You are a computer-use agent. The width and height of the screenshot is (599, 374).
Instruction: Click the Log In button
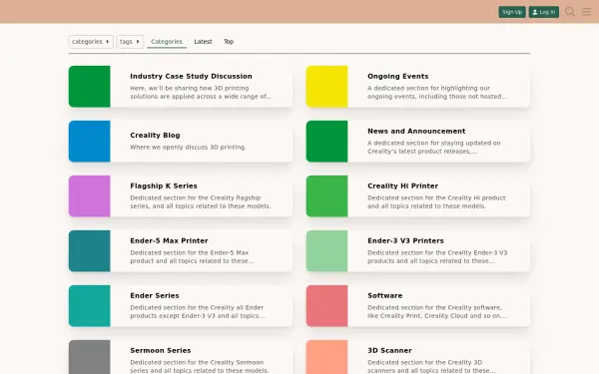tap(544, 12)
